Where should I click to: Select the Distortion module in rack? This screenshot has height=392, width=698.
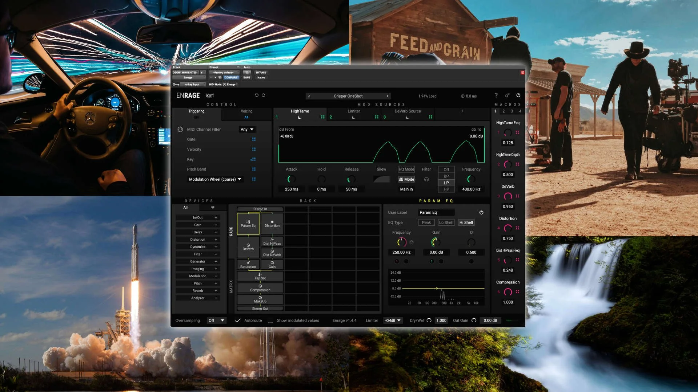point(272,223)
